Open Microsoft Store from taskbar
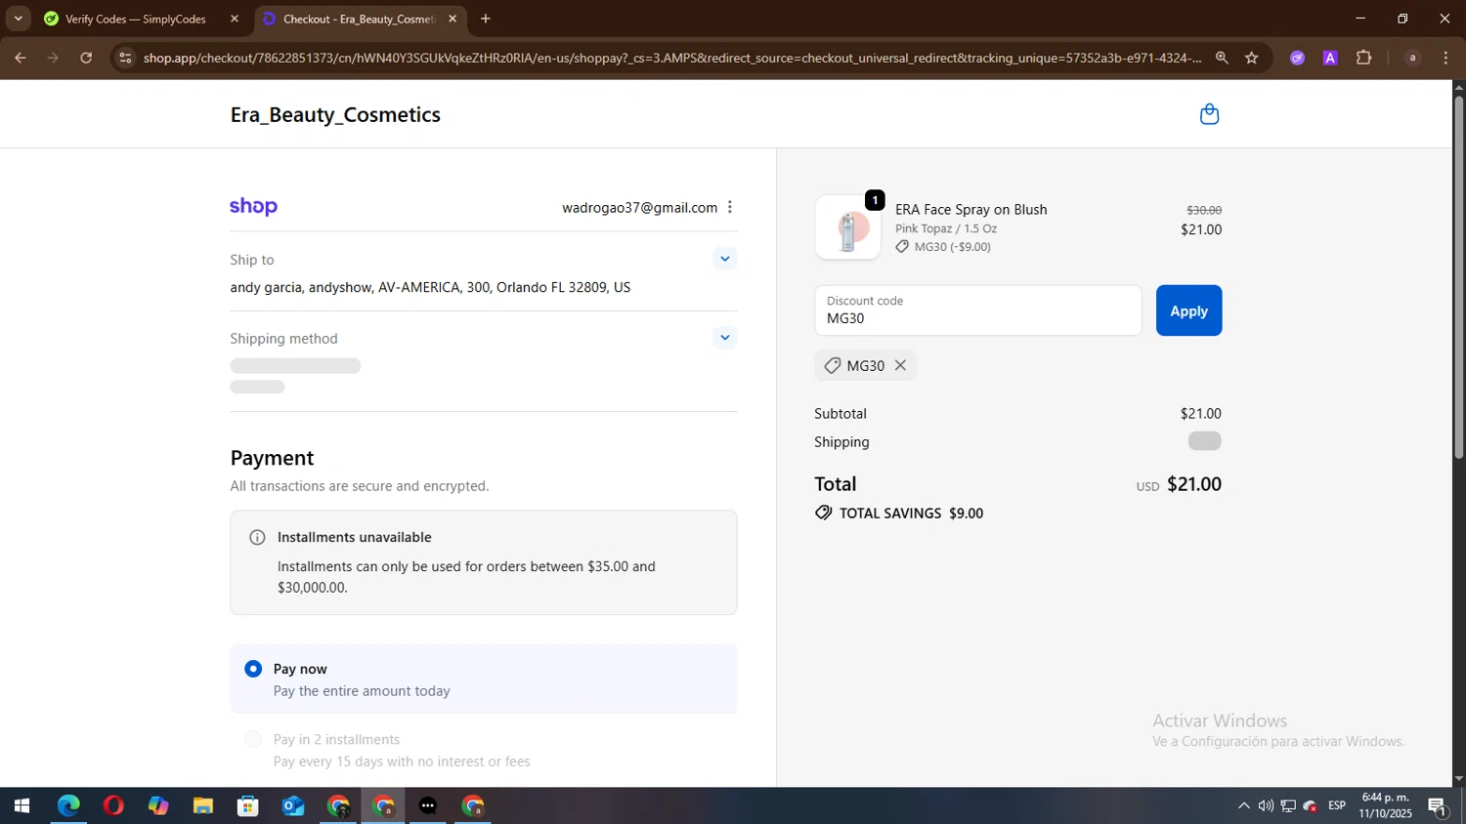This screenshot has height=824, width=1466. [248, 806]
